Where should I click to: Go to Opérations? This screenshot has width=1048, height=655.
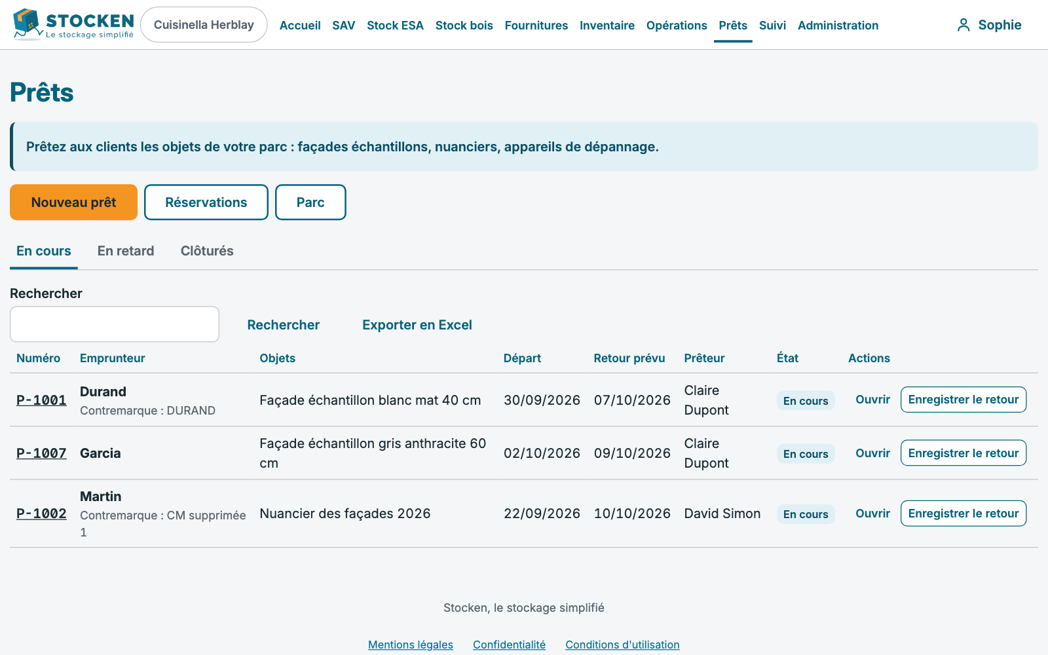tap(677, 26)
